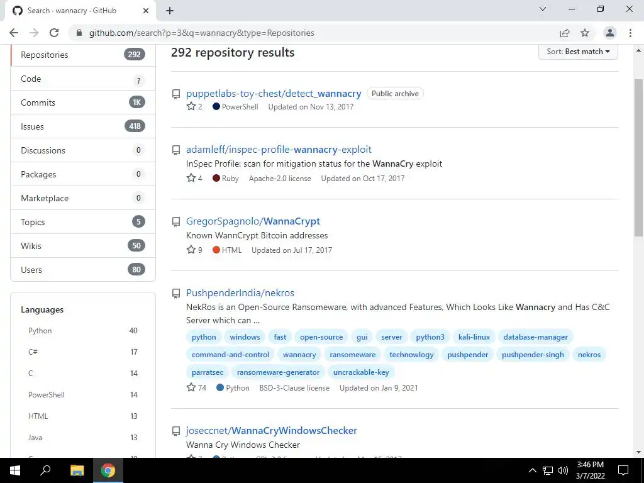Open Chrome's three-dot menu
This screenshot has height=483, width=644.
click(x=630, y=33)
